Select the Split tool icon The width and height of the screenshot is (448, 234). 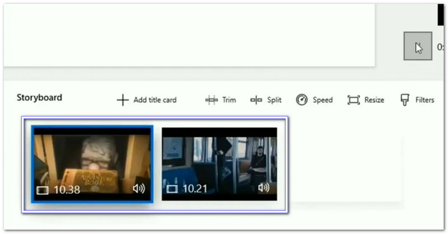[x=256, y=100]
